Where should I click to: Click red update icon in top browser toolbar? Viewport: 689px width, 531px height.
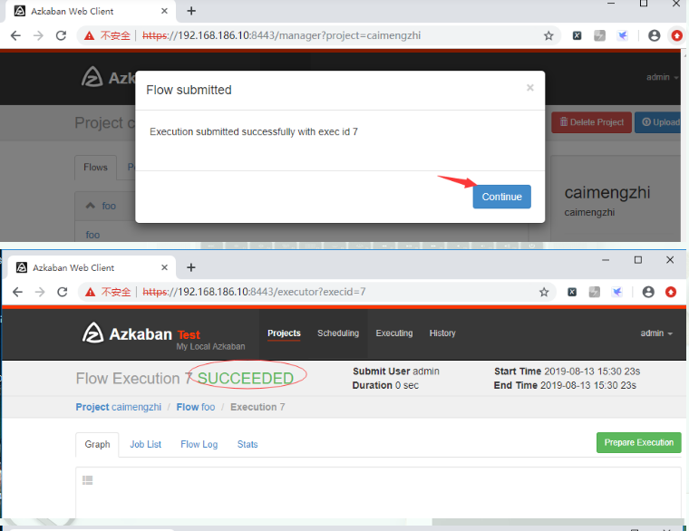coord(676,35)
